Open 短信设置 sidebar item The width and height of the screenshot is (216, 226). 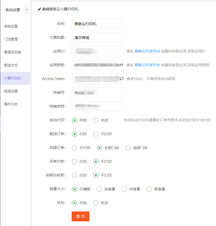[x=11, y=91]
